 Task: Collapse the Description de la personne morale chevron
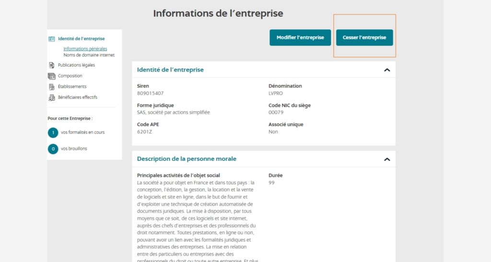click(387, 159)
